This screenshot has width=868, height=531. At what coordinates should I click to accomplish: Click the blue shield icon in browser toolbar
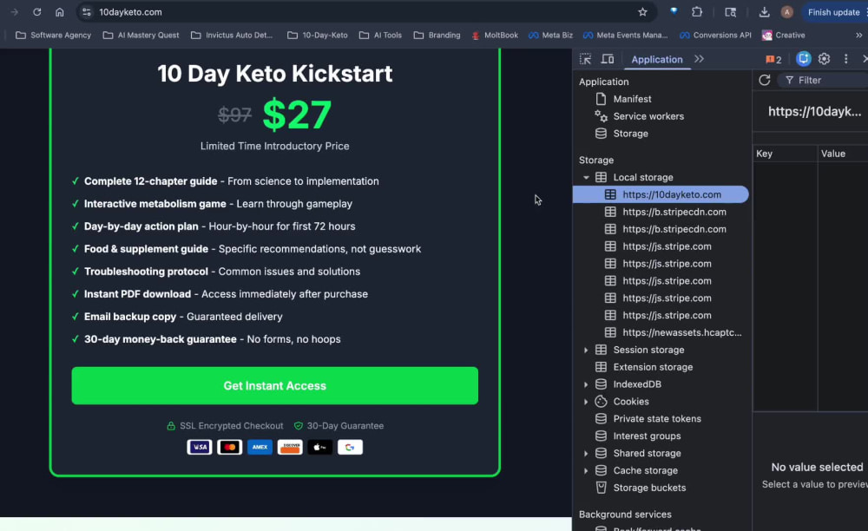click(x=674, y=11)
